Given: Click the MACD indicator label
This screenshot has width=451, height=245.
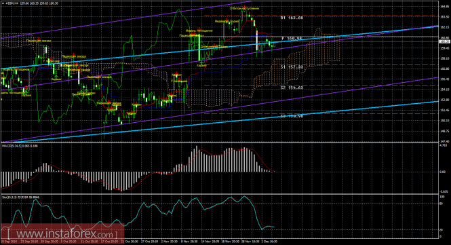Looking at the screenshot, I should pyautogui.click(x=20, y=146).
